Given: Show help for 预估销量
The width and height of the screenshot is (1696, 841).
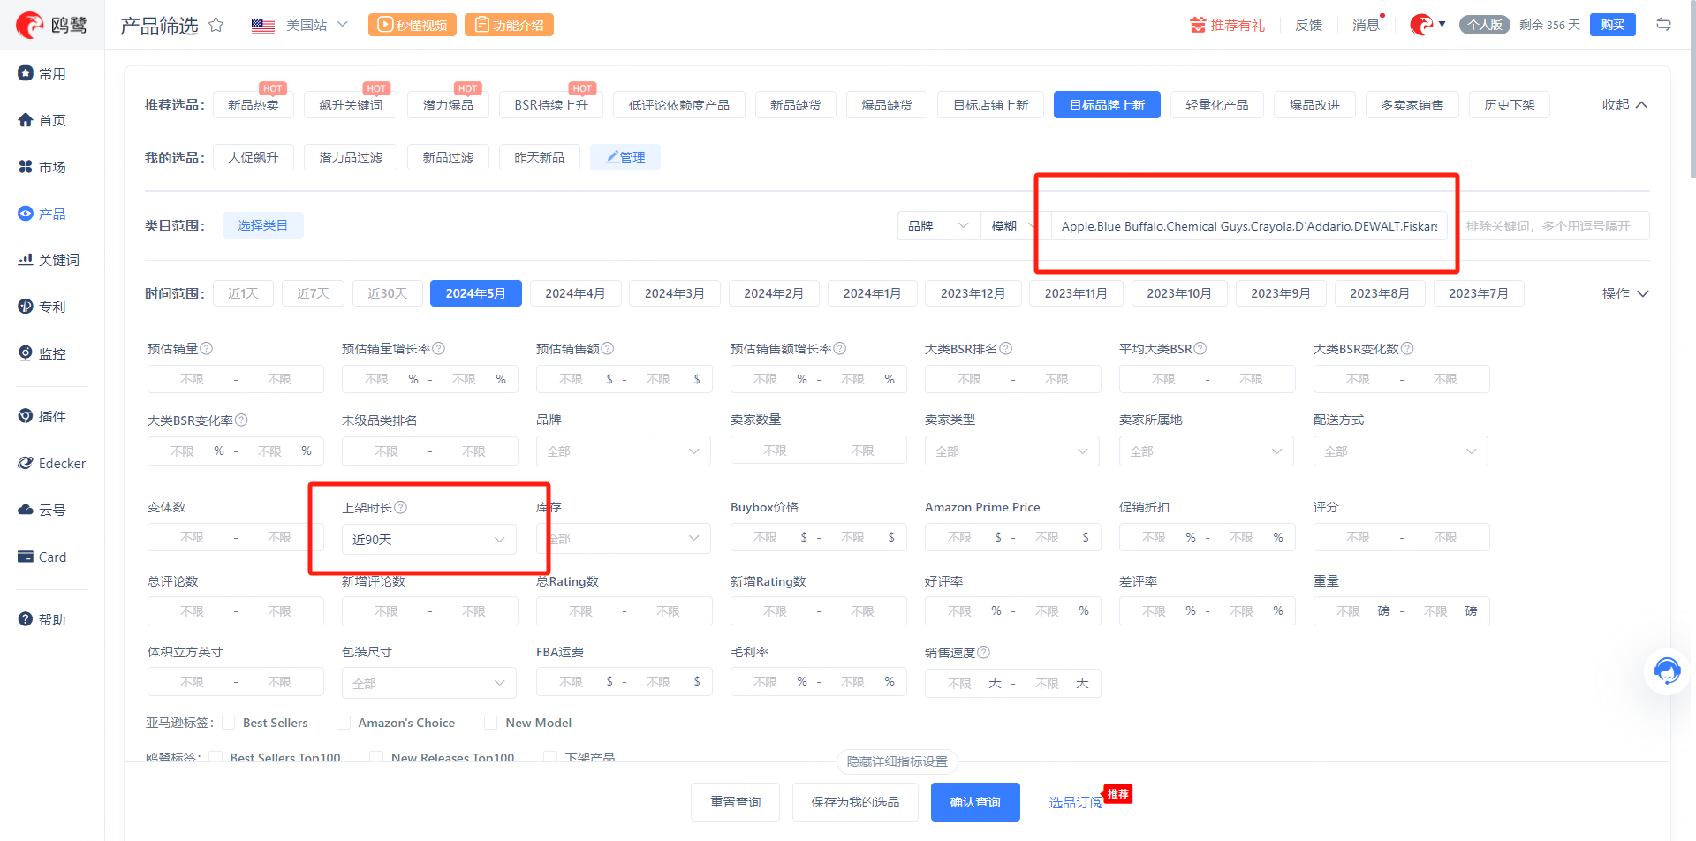Looking at the screenshot, I should 207,349.
